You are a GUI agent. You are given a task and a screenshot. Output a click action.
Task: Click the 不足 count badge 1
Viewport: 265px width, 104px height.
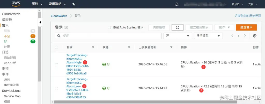point(33,36)
